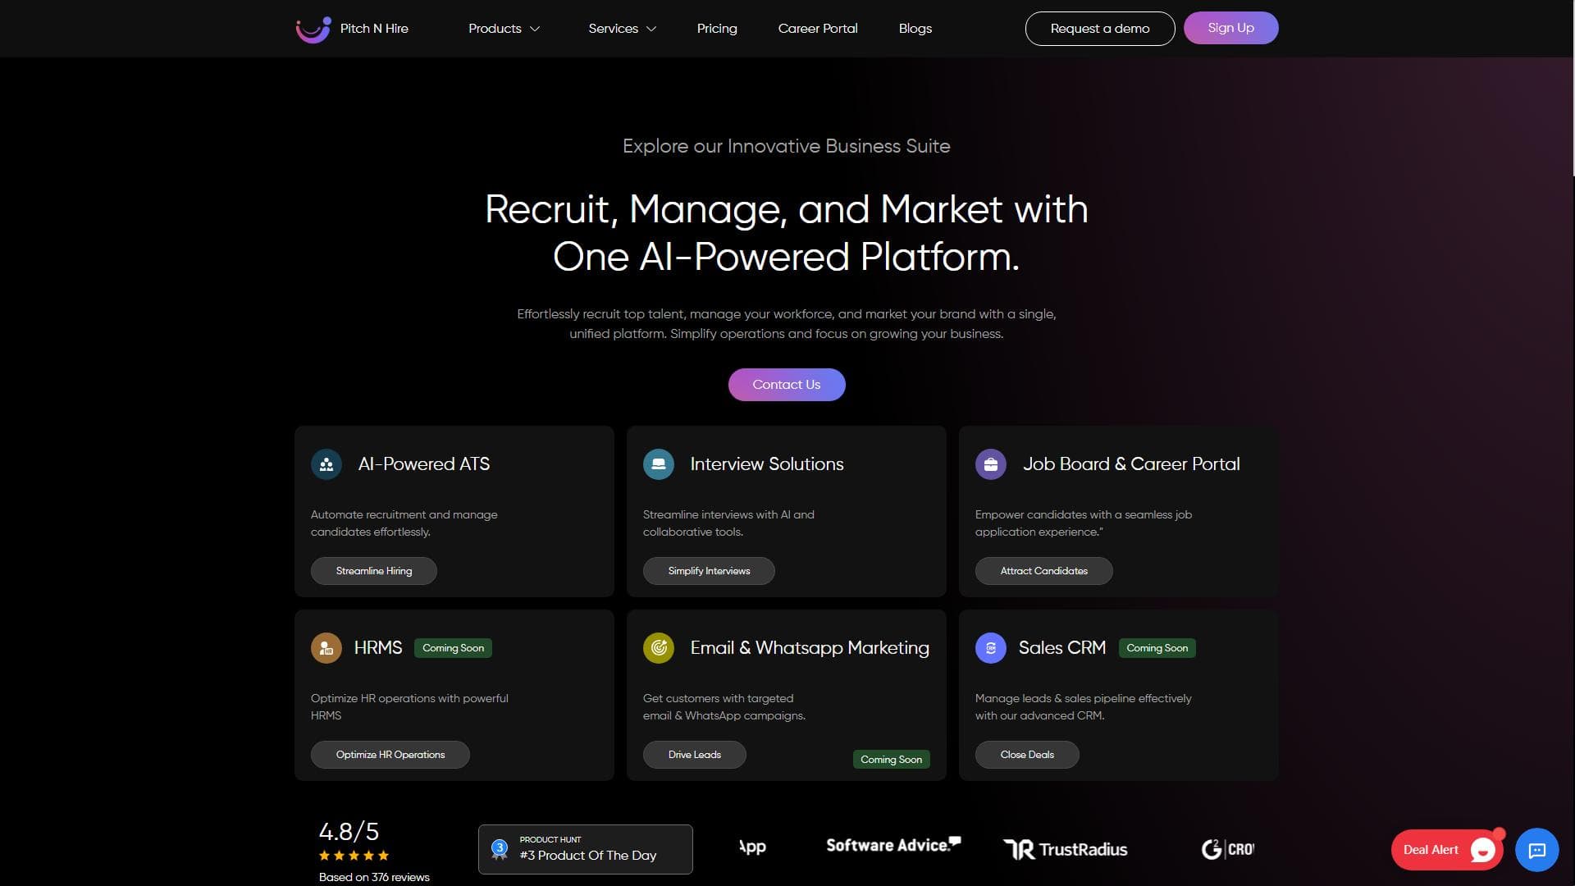Click the Sales CRM card icon
The image size is (1575, 886).
[x=990, y=648]
